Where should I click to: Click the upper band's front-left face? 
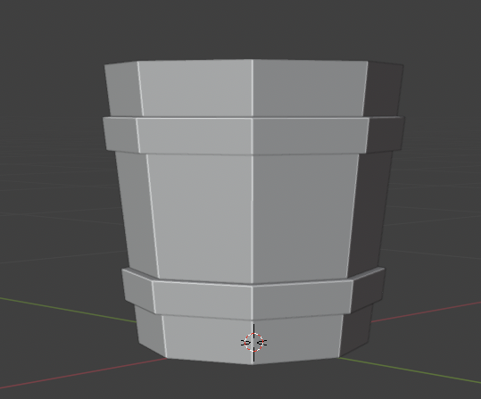[x=195, y=136]
